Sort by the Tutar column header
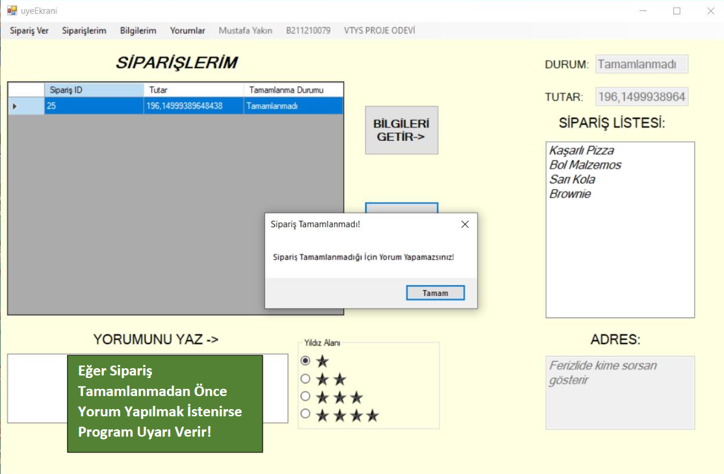This screenshot has height=474, width=724. click(194, 90)
